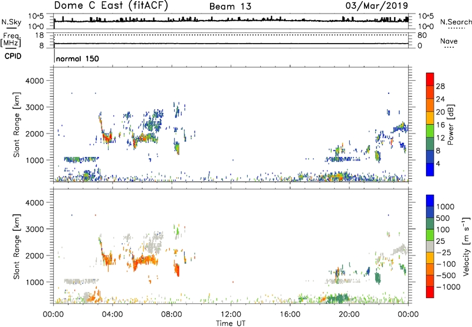Select the 'Beam 13' label
The width and height of the screenshot is (472, 327).
(230, 6)
